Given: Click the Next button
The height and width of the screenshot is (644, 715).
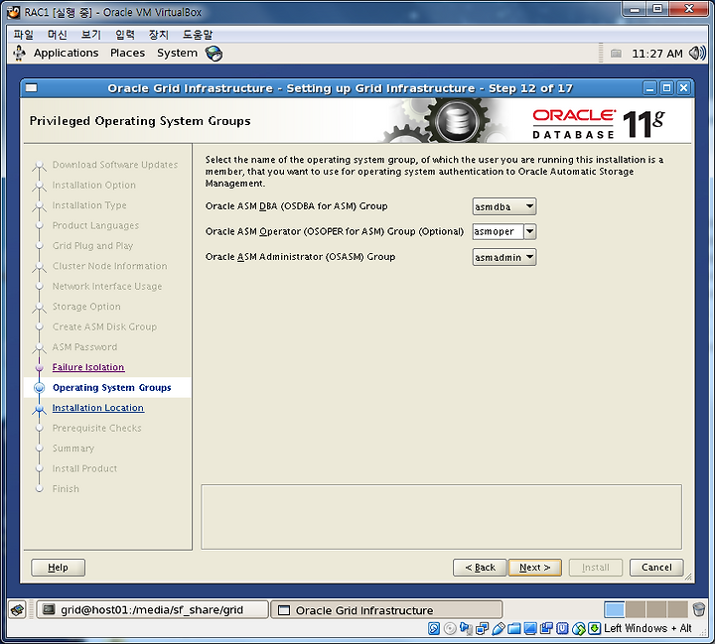Looking at the screenshot, I should [x=535, y=568].
